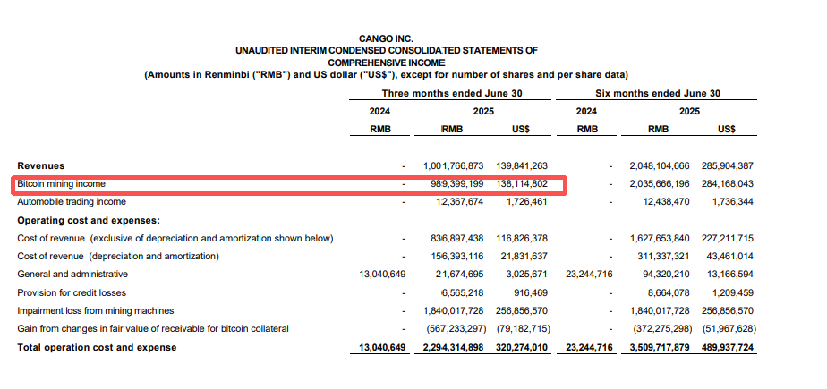Select value 12,367,674

(x=459, y=201)
